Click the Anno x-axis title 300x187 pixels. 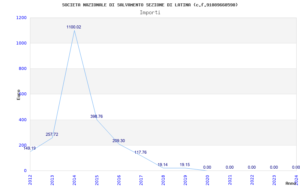pos(291,183)
